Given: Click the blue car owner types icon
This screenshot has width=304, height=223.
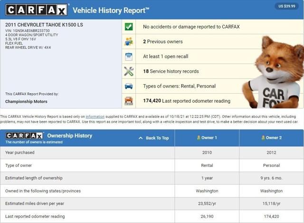Looking at the screenshot, I should (129, 86).
